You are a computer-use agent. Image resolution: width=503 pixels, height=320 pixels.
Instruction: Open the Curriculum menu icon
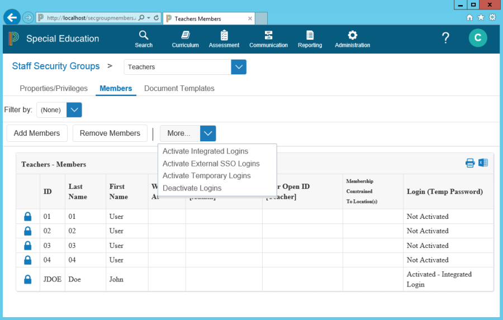point(185,36)
